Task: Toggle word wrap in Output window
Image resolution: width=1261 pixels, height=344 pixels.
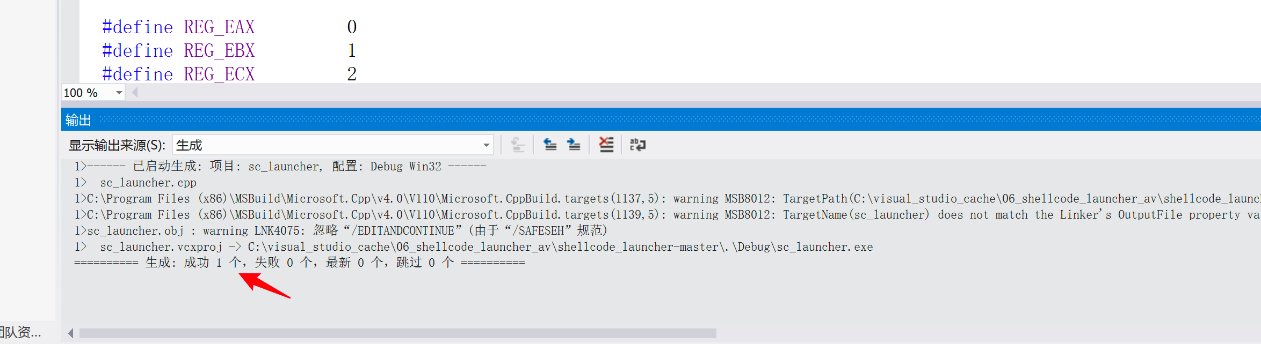Action: pyautogui.click(x=637, y=145)
